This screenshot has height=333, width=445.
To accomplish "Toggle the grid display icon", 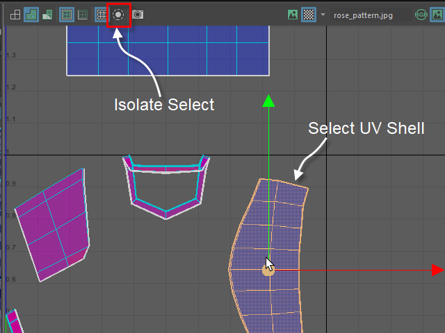I will point(102,15).
